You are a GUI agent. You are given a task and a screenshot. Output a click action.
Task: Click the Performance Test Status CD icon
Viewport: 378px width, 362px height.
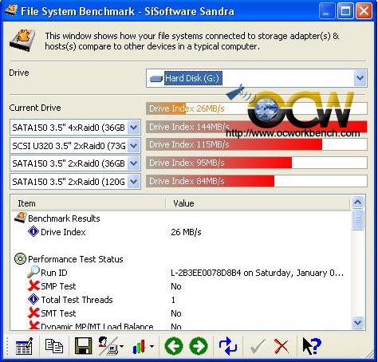click(20, 258)
